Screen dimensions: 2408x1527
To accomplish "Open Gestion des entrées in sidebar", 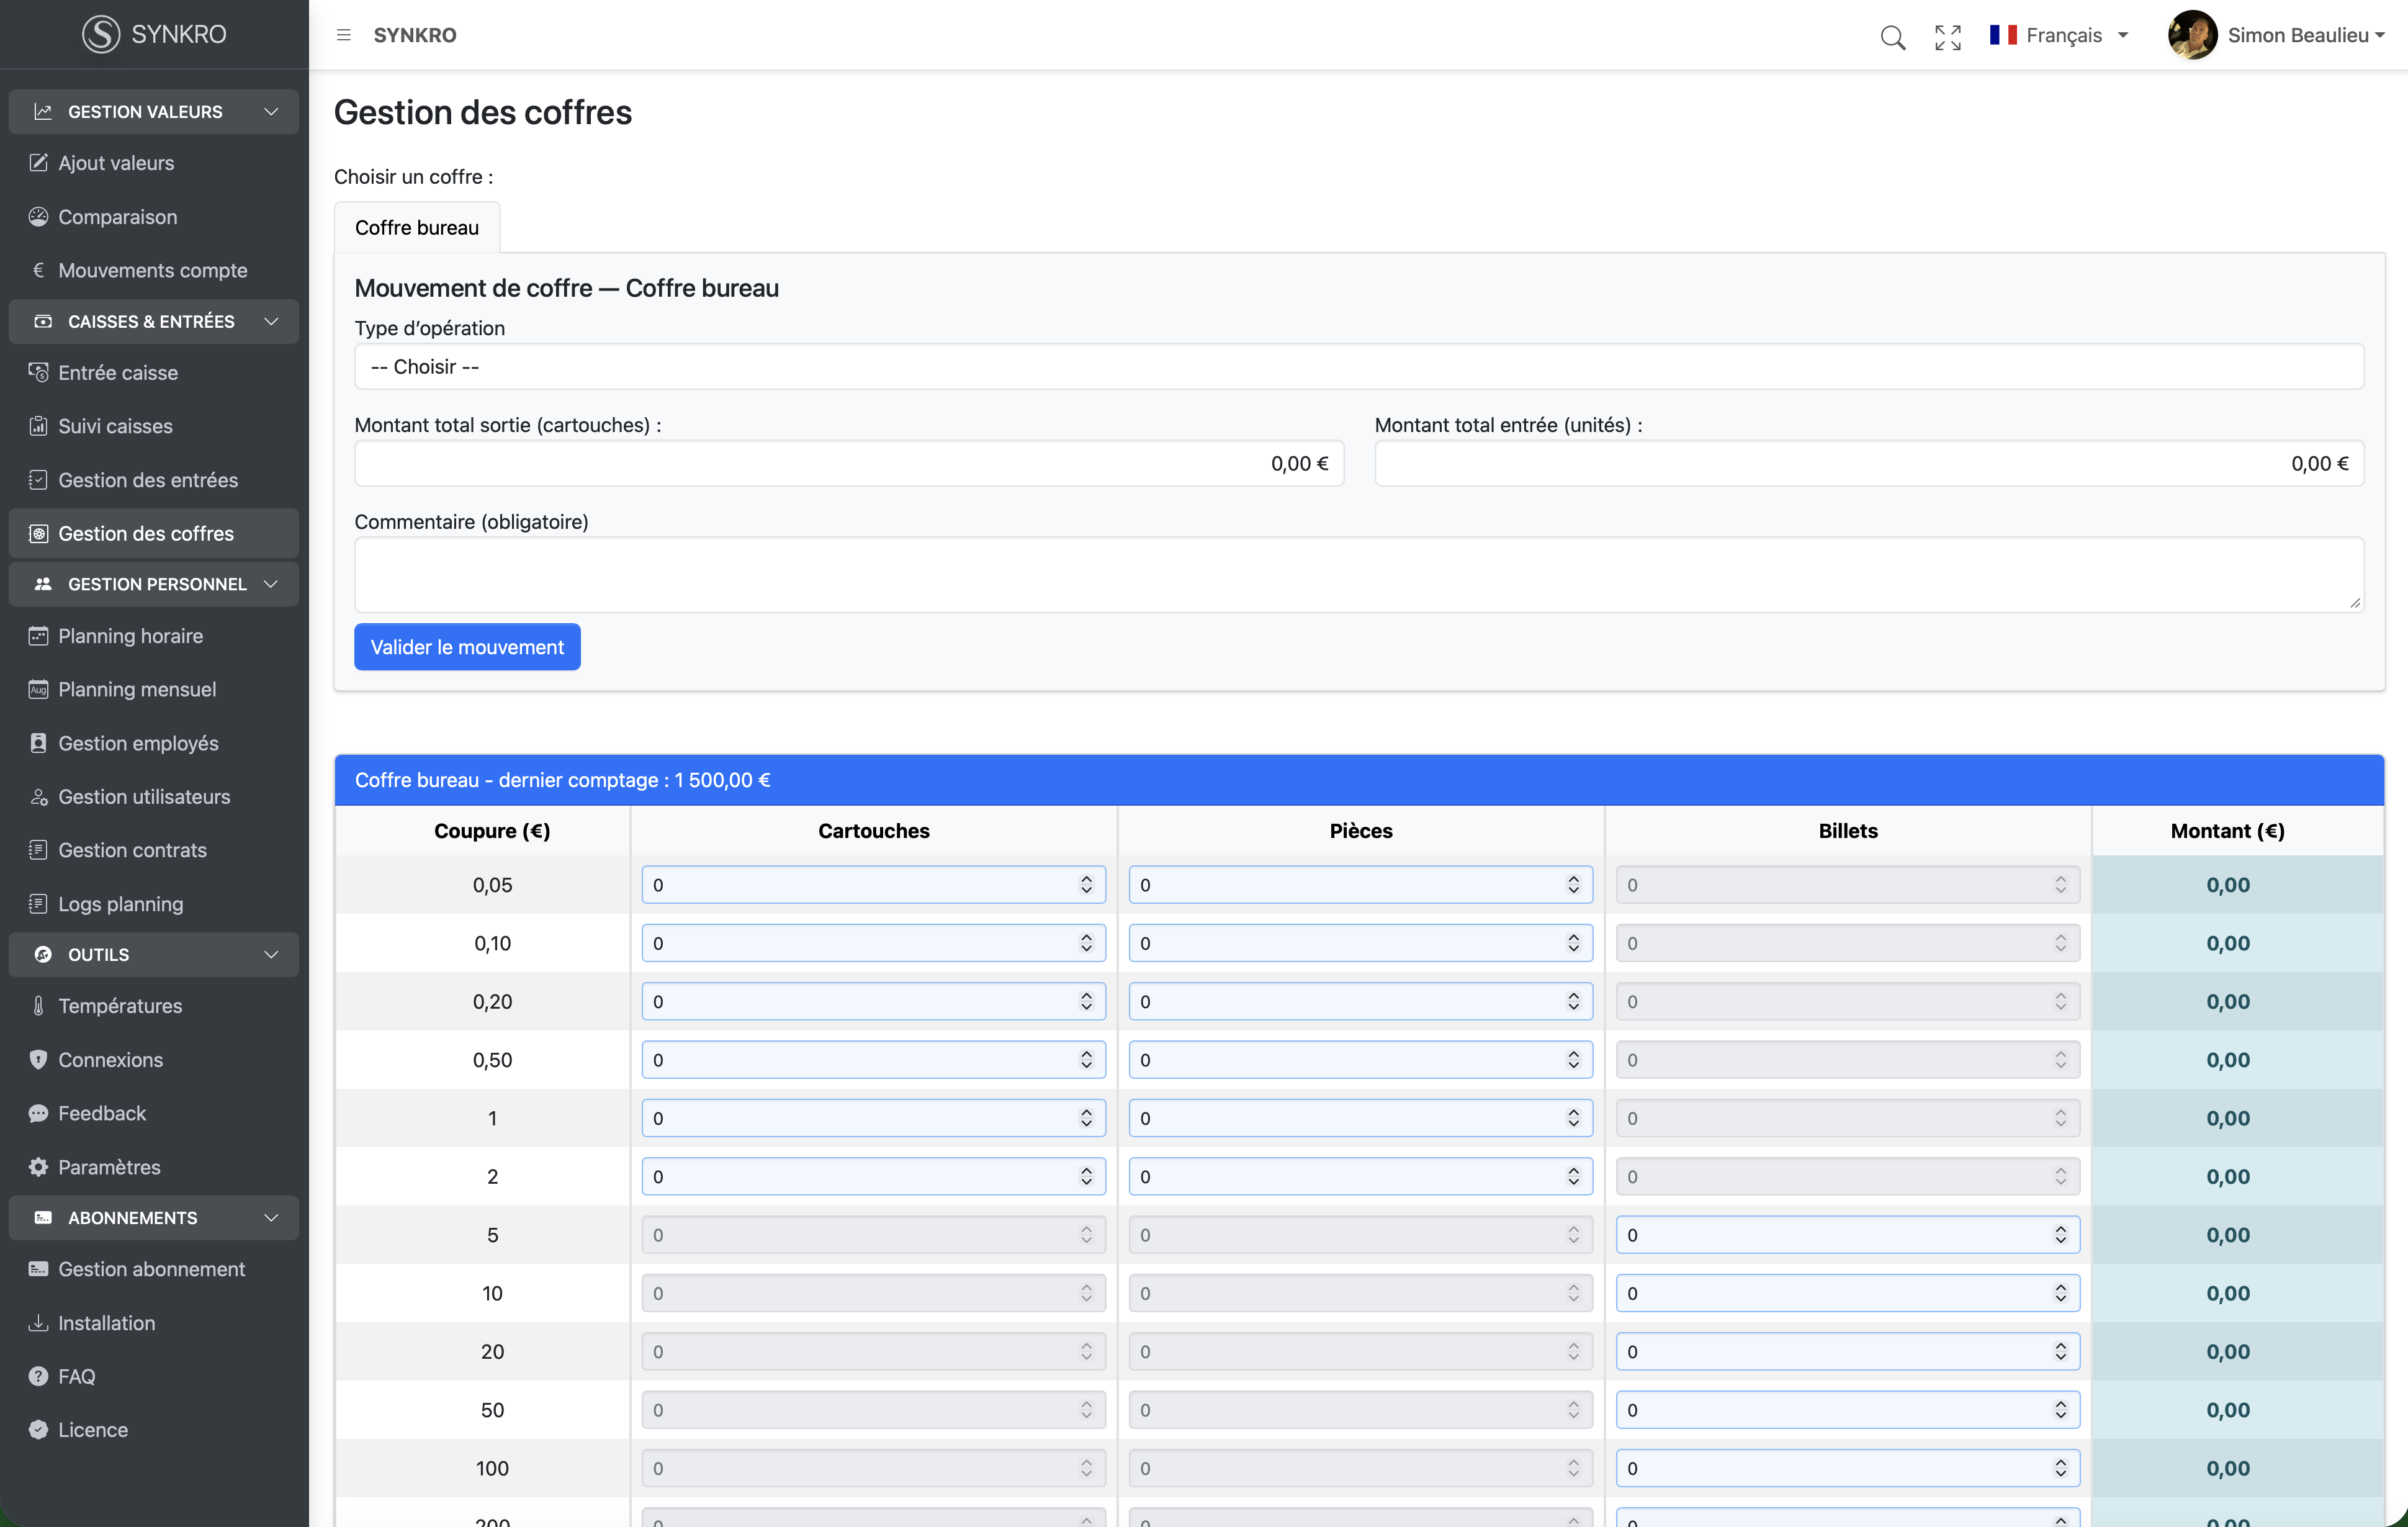I will coord(148,480).
